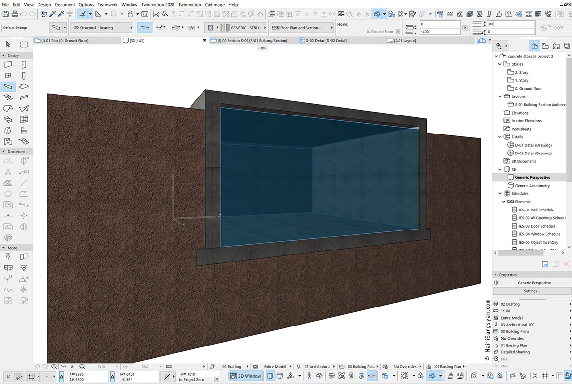572x384 pixels.
Task: Collapse the Sections folder in Navigator
Action: click(500, 96)
